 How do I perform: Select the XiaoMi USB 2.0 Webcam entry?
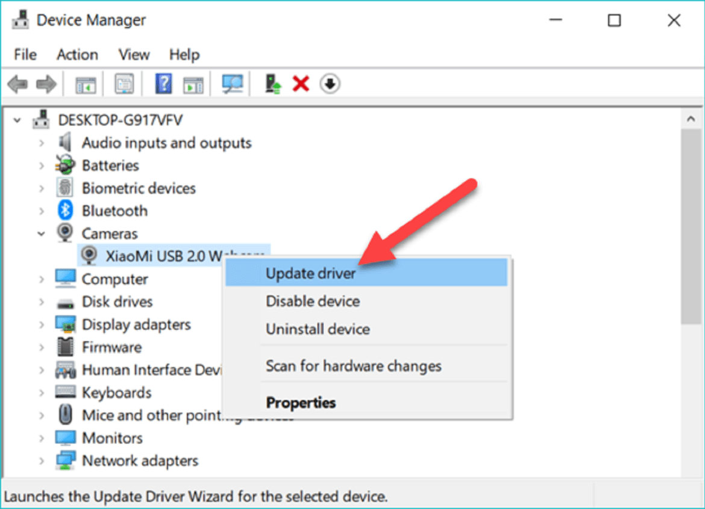pos(157,256)
